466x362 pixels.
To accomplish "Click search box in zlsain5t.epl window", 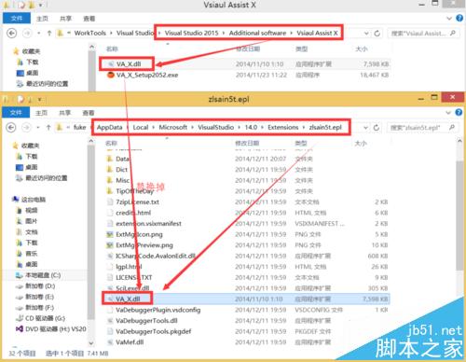I will (422, 128).
